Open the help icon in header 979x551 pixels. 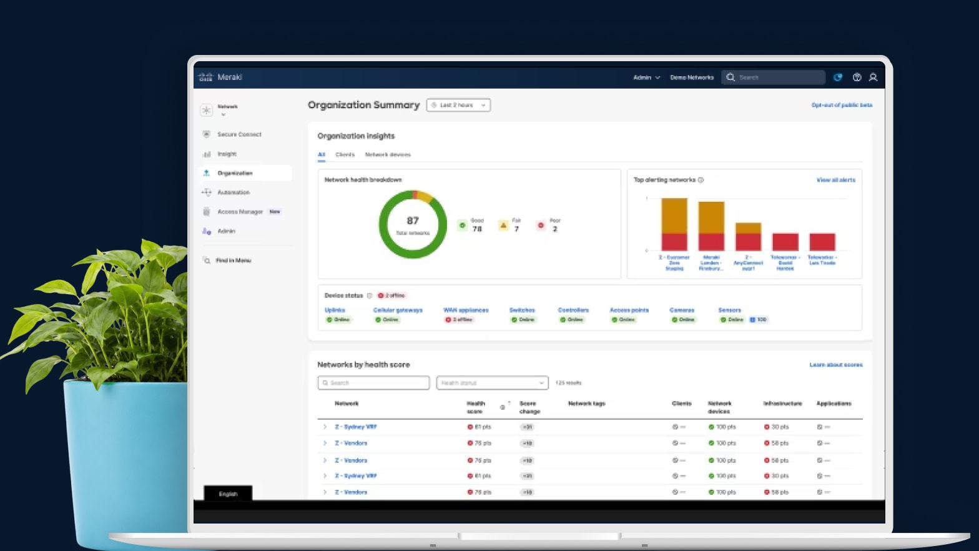click(857, 77)
